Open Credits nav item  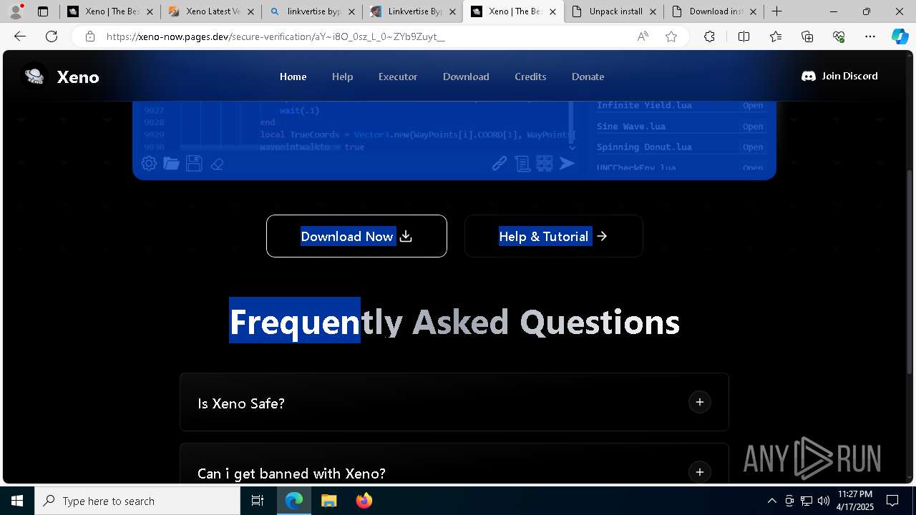[x=530, y=77]
